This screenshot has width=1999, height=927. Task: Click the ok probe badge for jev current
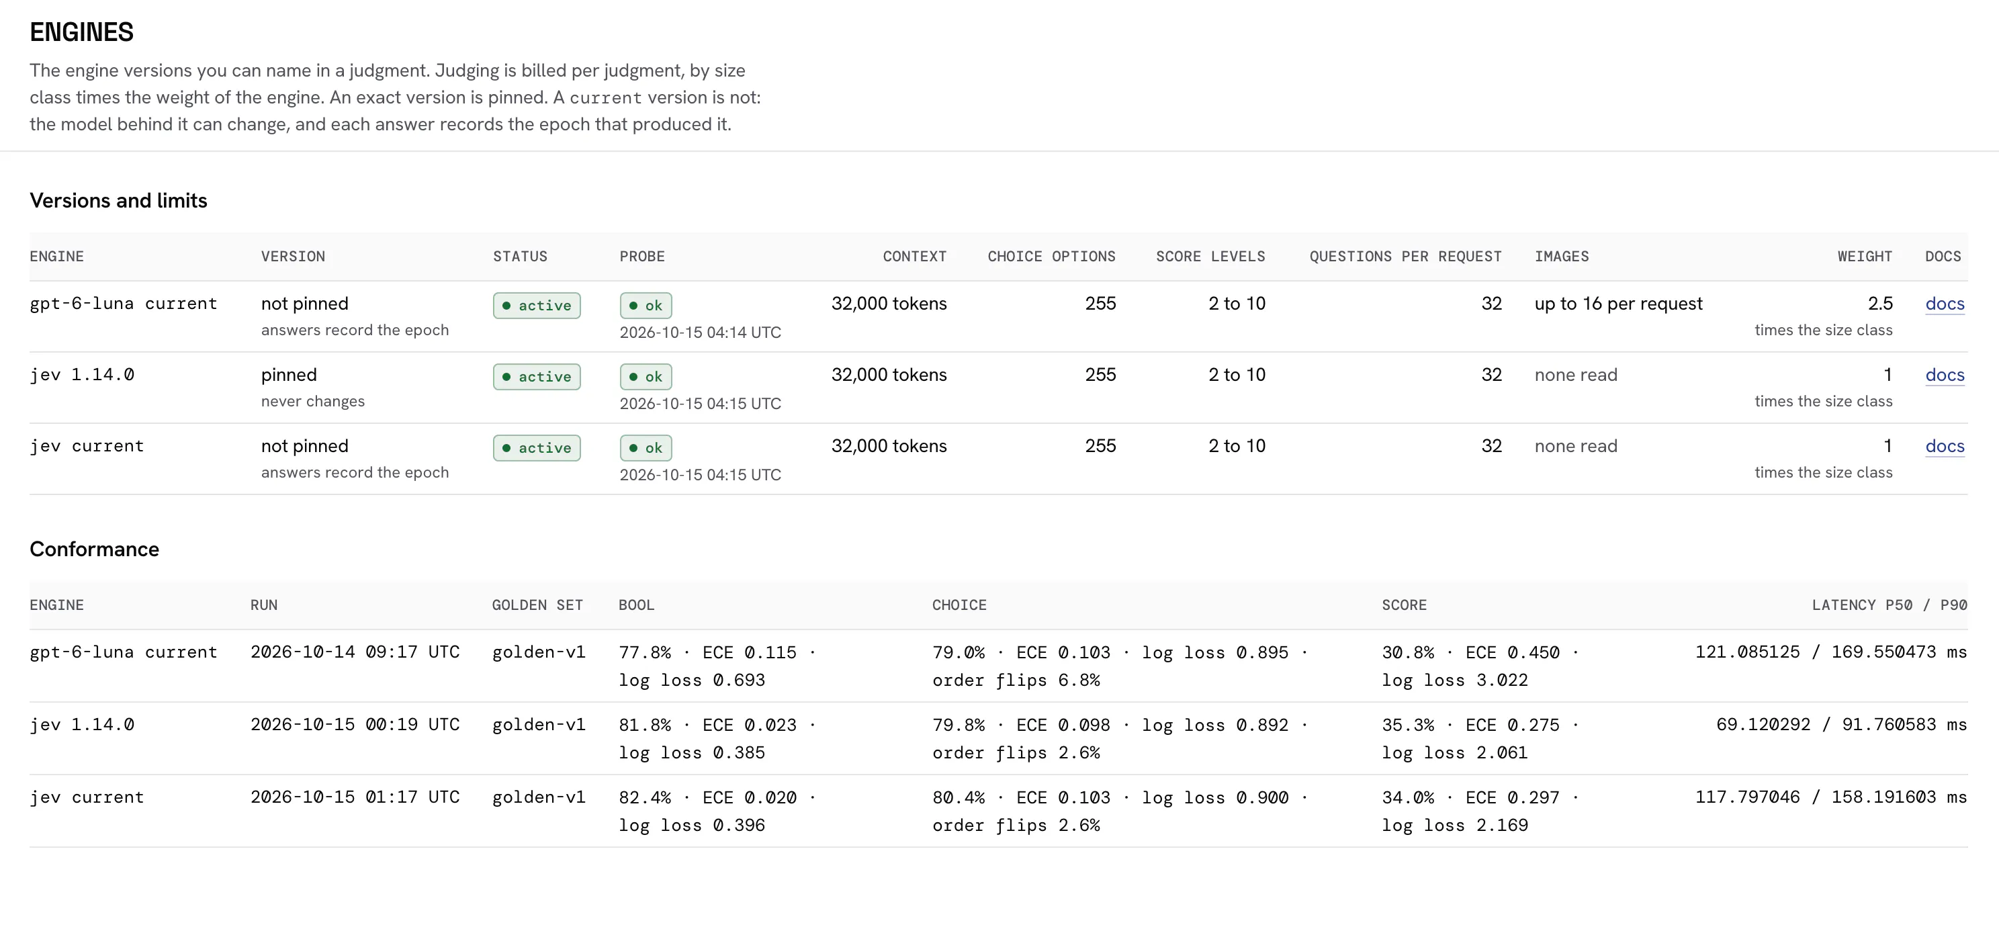[646, 448]
